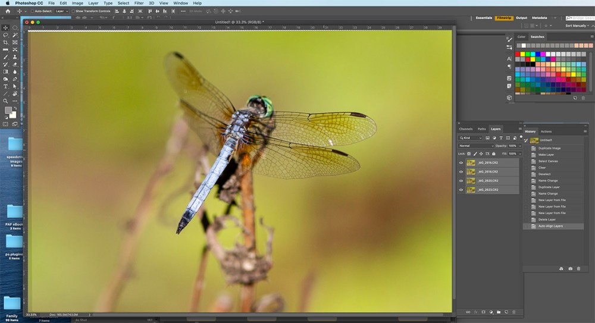Open the Normal blend mode dropdown
Screen dimensions: 595x323
pos(476,146)
